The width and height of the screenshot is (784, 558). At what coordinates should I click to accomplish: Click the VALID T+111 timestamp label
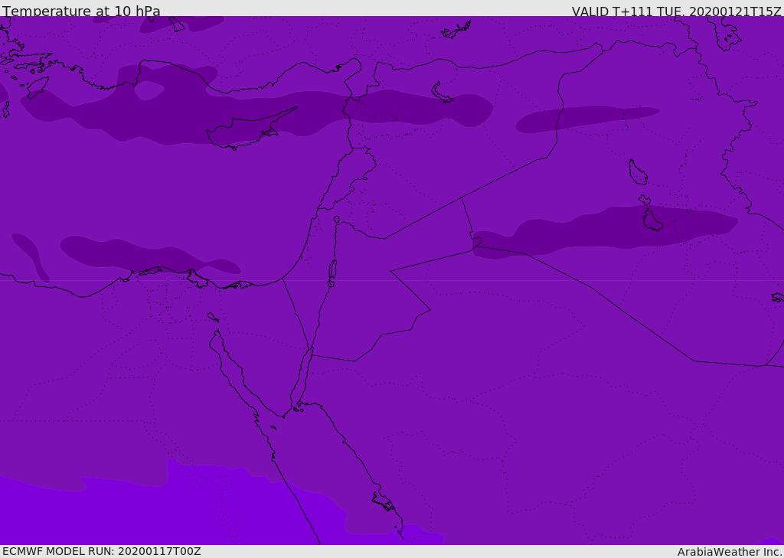coord(676,11)
